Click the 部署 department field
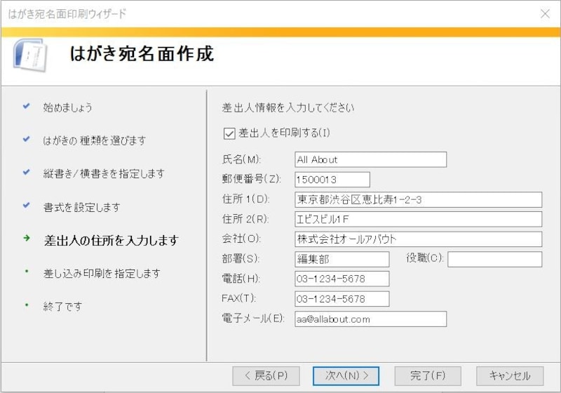This screenshot has height=393, width=561. (342, 259)
